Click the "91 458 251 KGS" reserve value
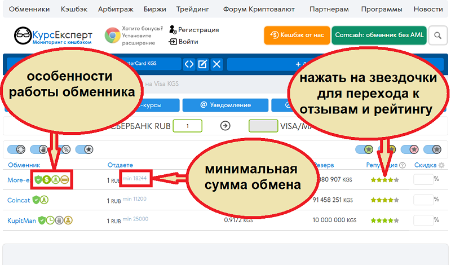Image resolution: width=451 pixels, height=265 pixels. 333,200
